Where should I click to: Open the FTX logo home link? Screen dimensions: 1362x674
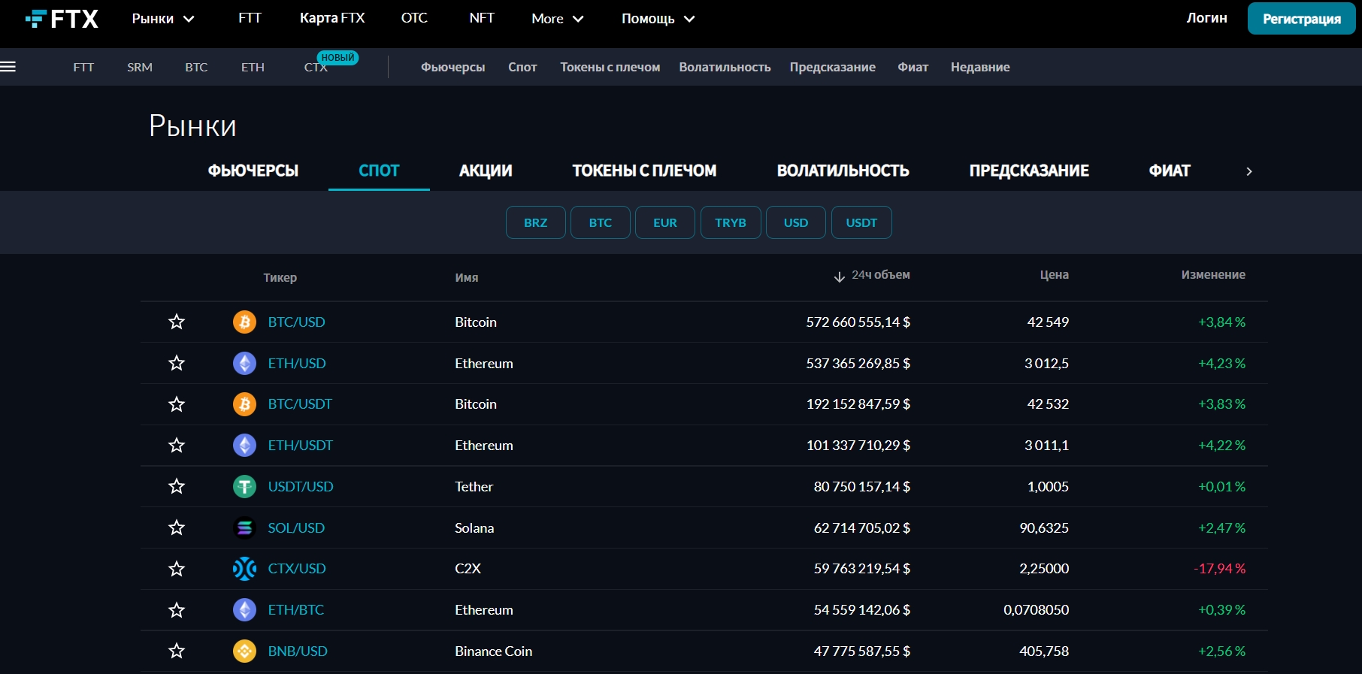tap(62, 19)
